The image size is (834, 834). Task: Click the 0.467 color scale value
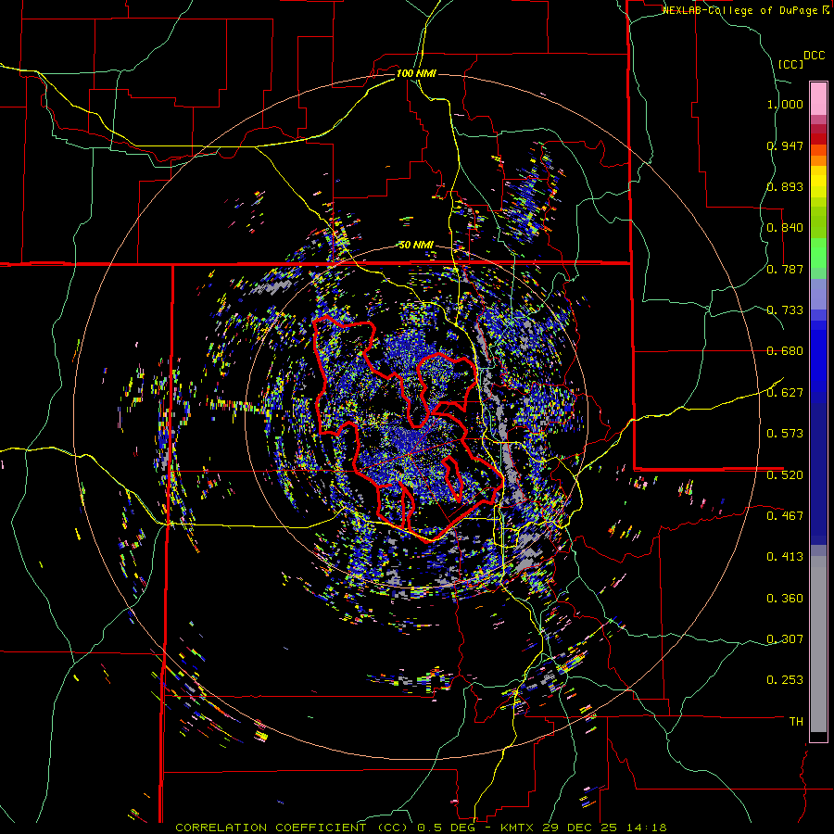click(x=785, y=516)
